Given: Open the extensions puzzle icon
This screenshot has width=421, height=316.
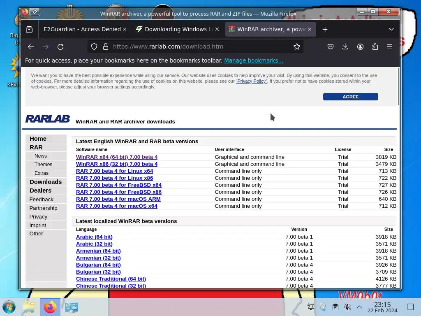Looking at the screenshot, I should tap(375, 47).
